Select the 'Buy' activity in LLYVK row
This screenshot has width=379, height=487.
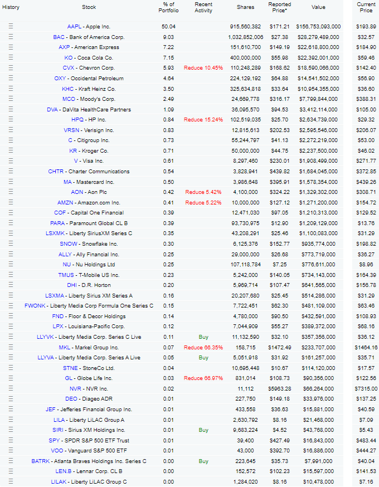pyautogui.click(x=203, y=337)
